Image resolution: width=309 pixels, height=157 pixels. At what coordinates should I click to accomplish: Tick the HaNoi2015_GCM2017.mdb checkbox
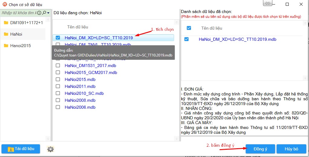pos(58,72)
